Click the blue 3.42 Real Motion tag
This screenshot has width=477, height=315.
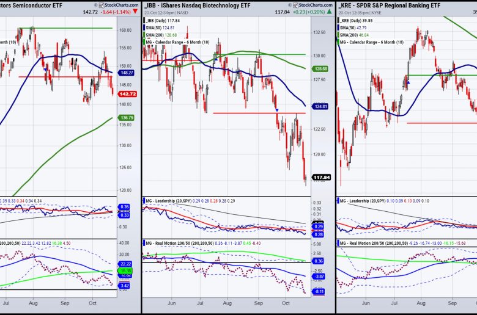pyautogui.click(x=125, y=286)
